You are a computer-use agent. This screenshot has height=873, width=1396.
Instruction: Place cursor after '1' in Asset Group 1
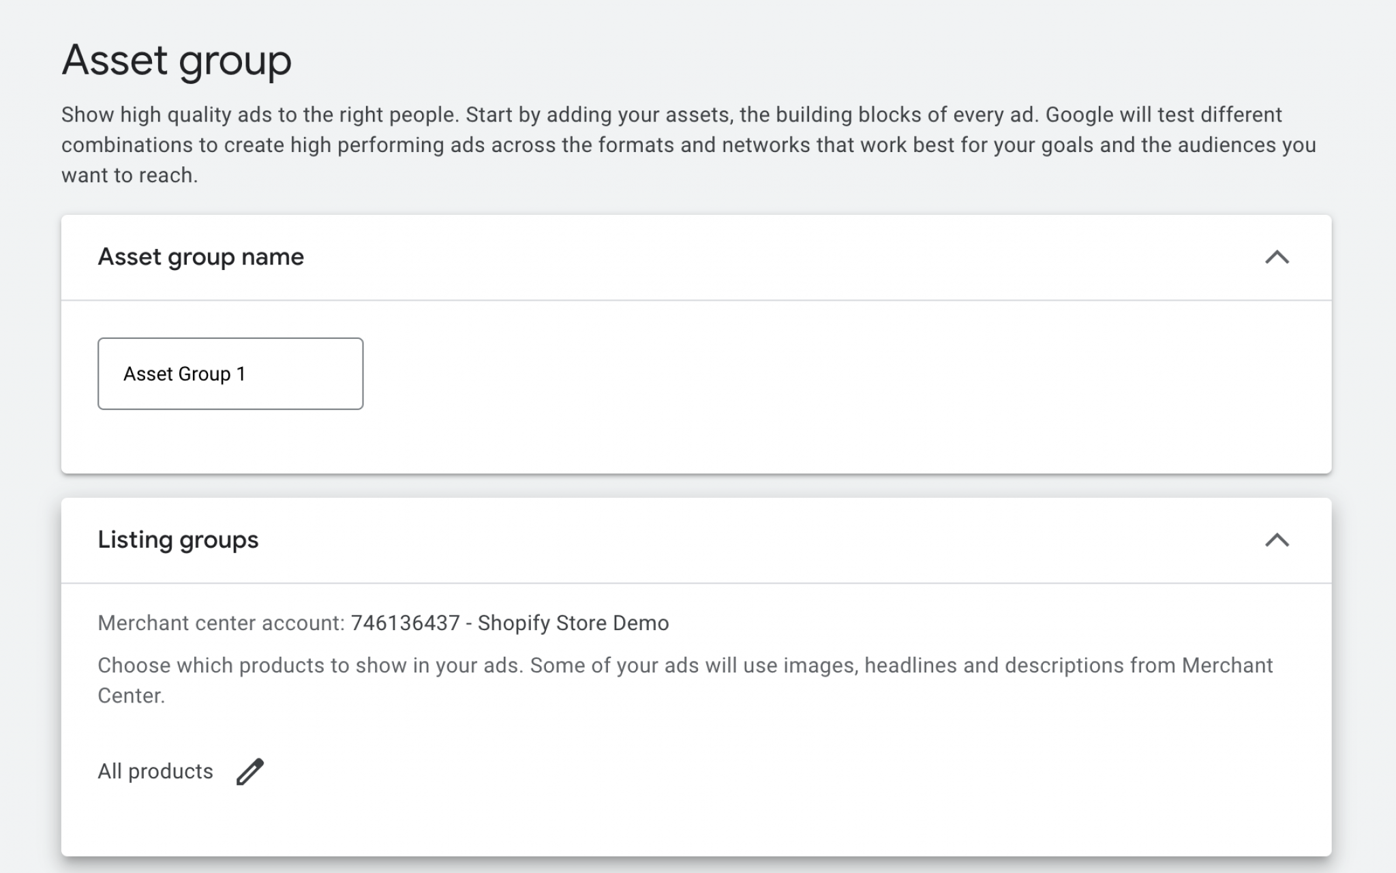pos(247,374)
